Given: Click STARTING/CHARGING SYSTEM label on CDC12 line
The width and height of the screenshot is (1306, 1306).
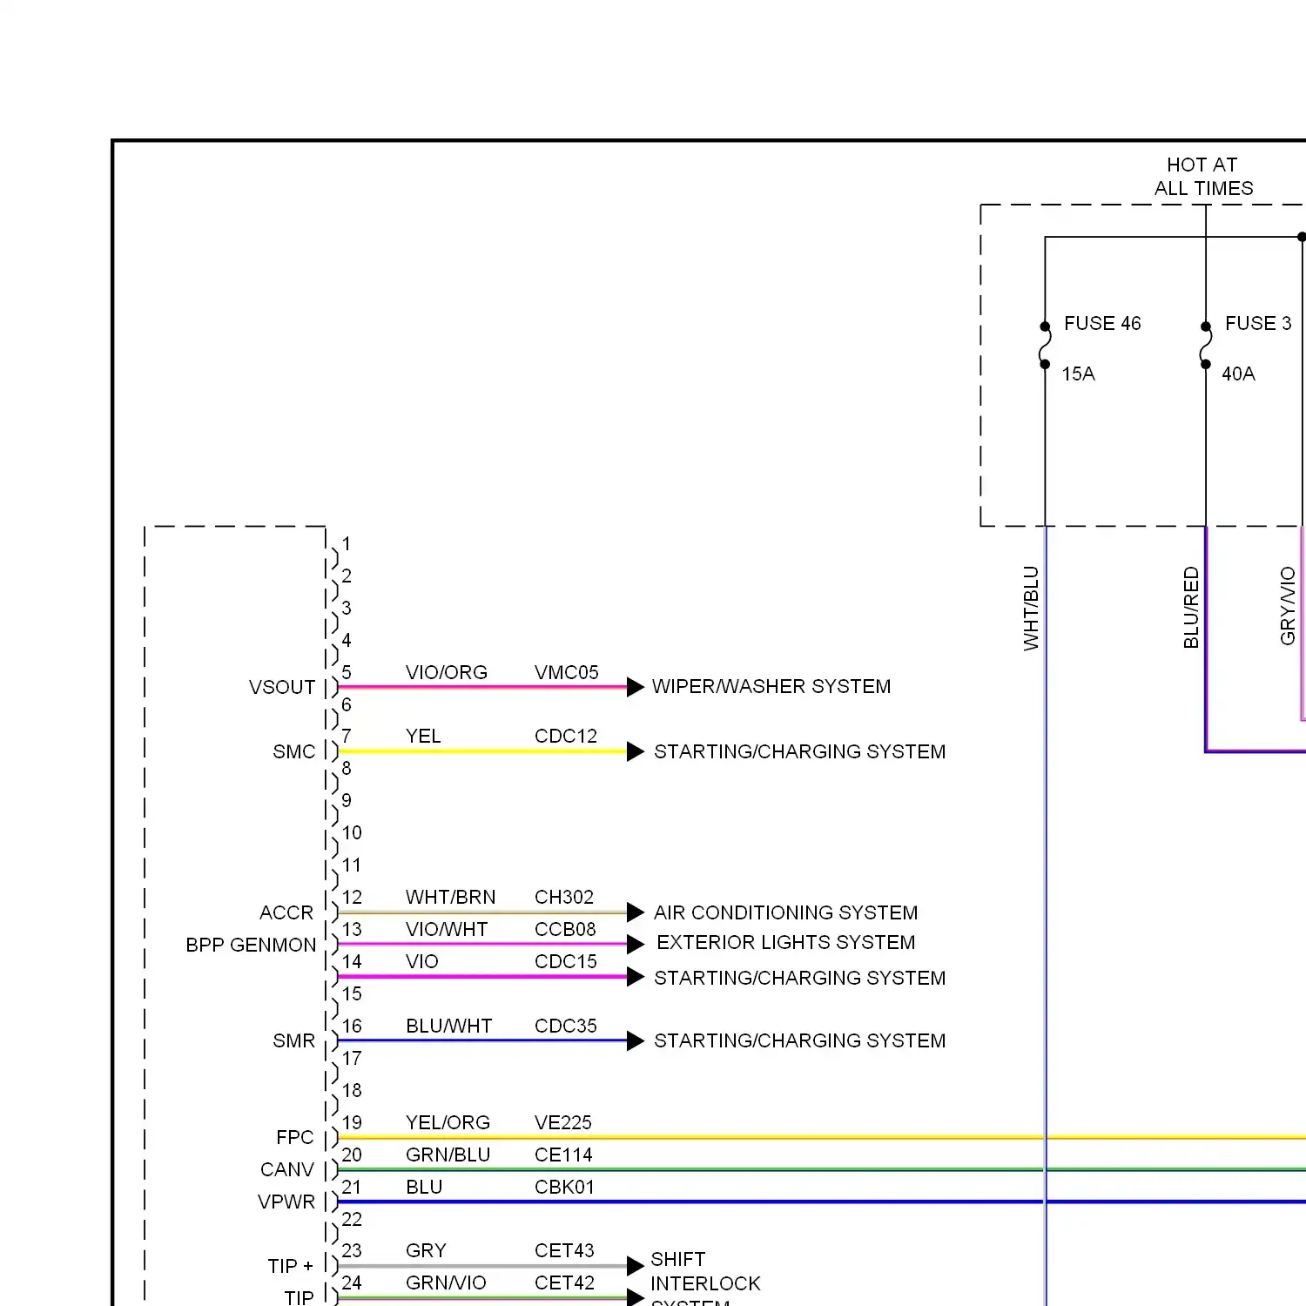Looking at the screenshot, I should pos(799,751).
